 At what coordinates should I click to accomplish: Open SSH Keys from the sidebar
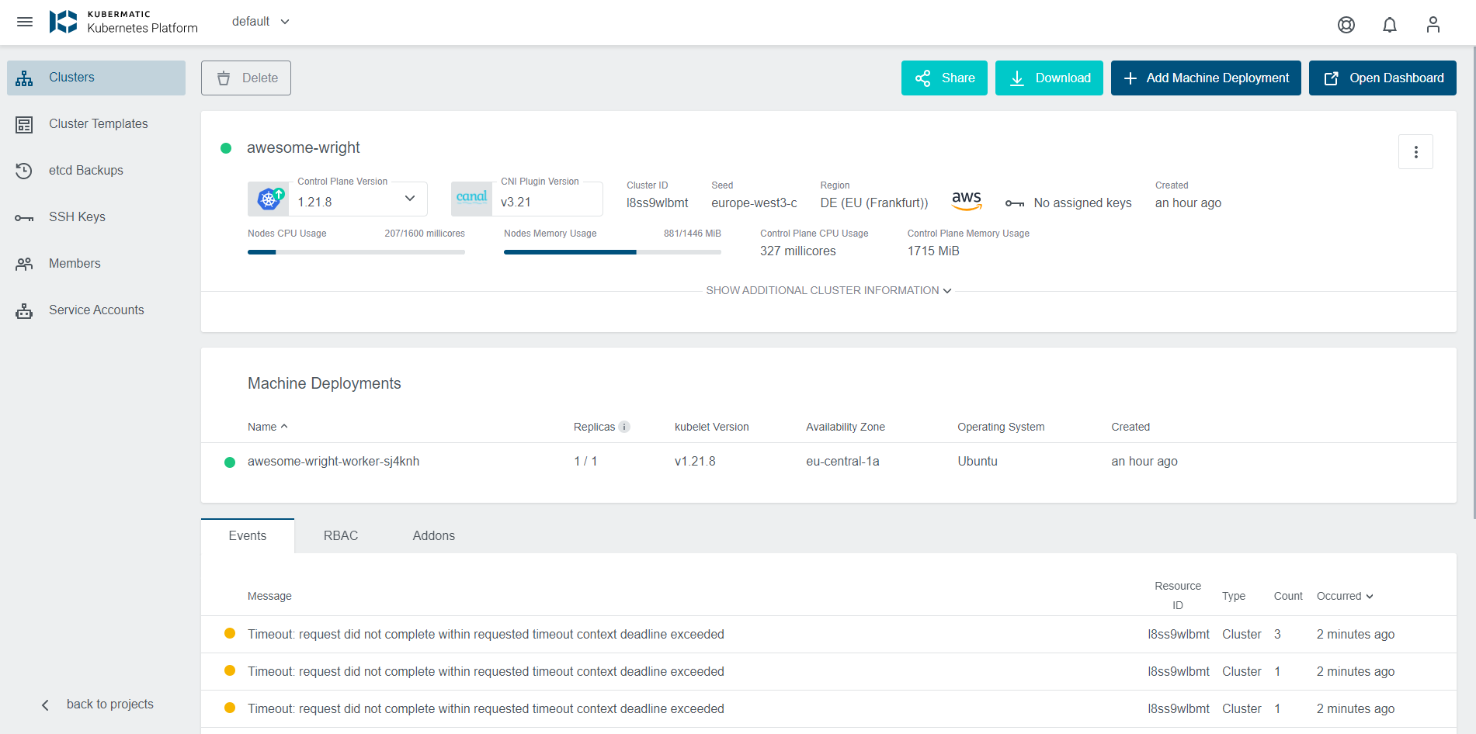click(x=77, y=216)
